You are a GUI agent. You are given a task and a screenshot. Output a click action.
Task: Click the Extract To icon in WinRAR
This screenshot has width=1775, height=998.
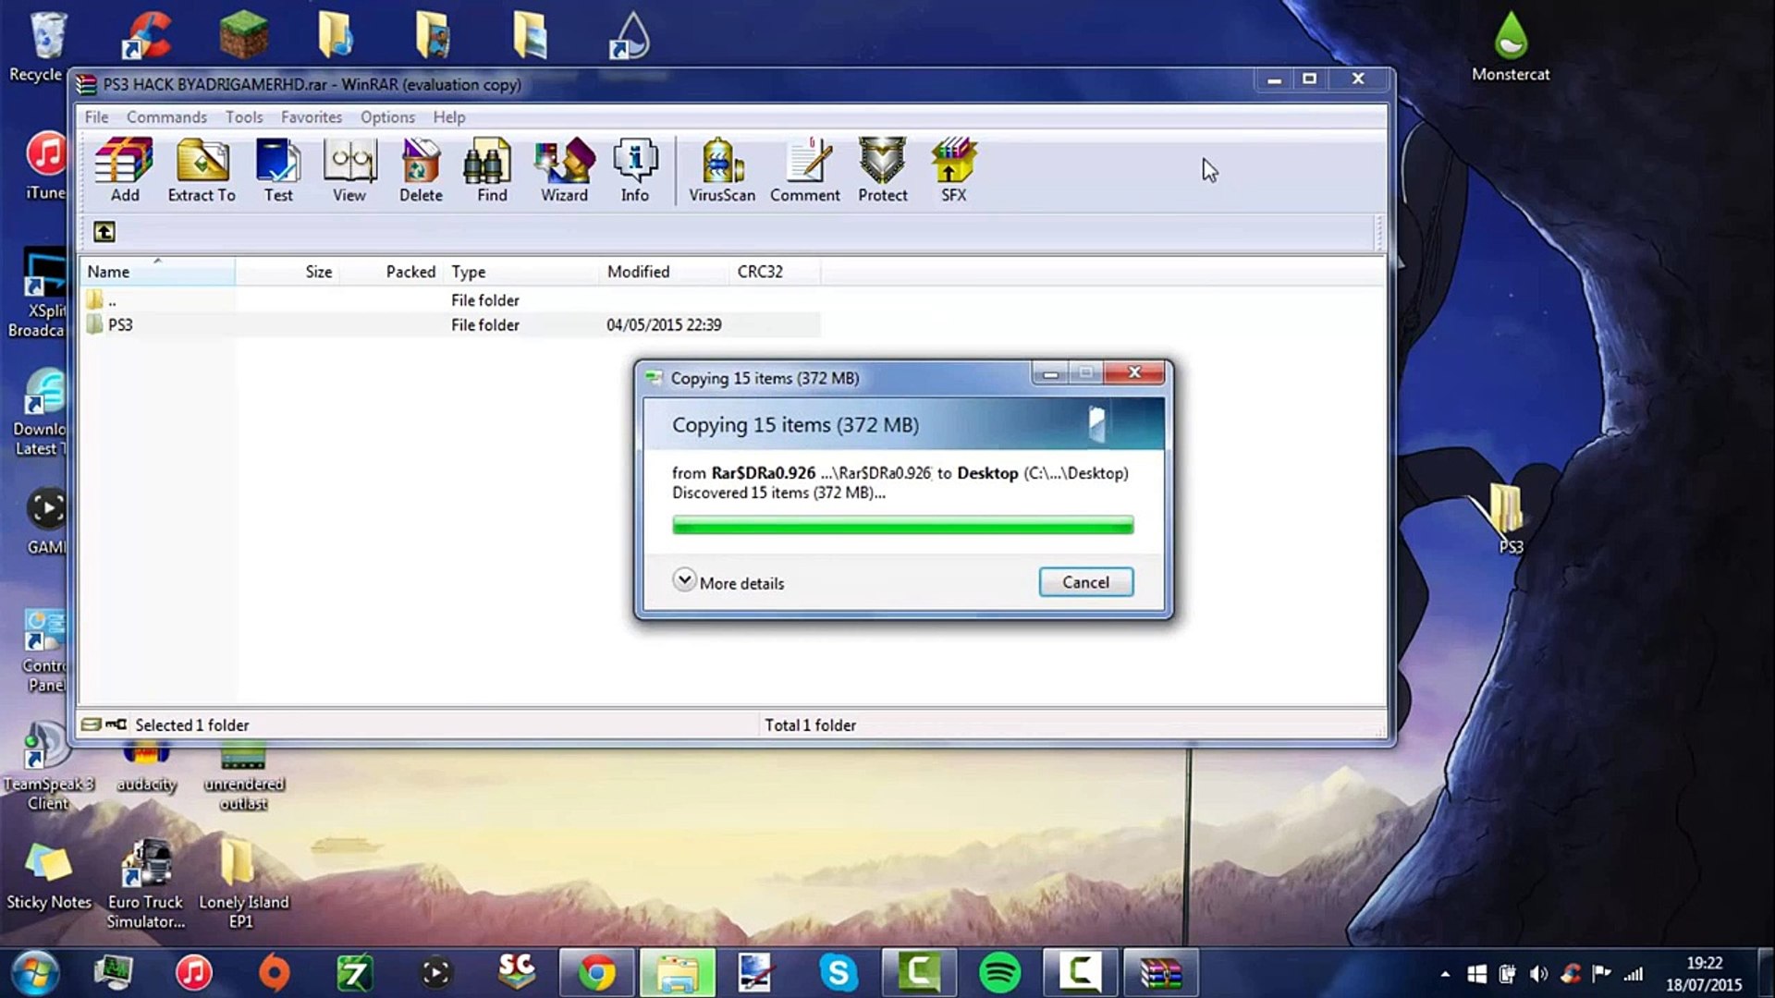coord(202,167)
